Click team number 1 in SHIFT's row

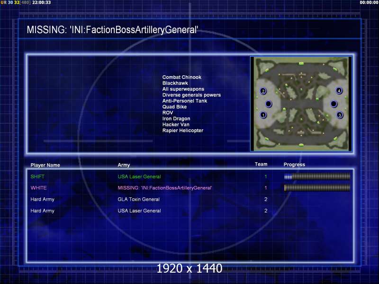(x=266, y=177)
